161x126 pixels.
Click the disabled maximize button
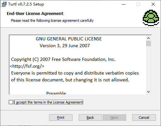pos(138,4)
